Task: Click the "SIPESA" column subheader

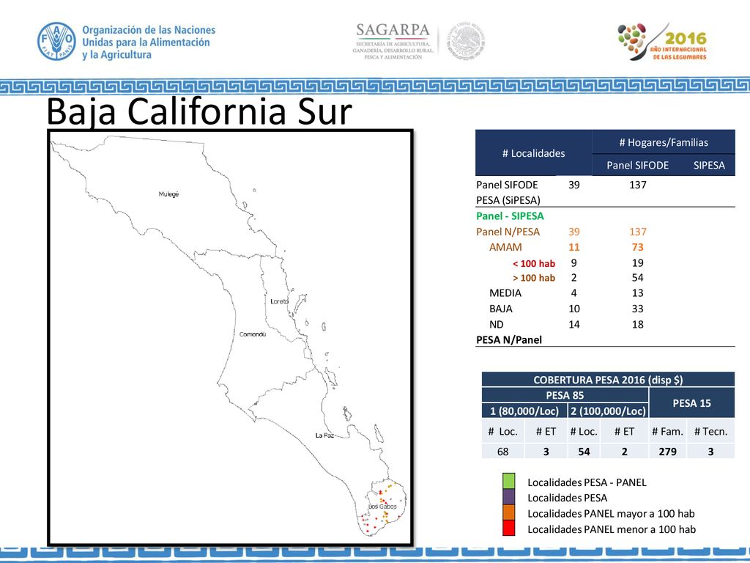Action: point(709,165)
